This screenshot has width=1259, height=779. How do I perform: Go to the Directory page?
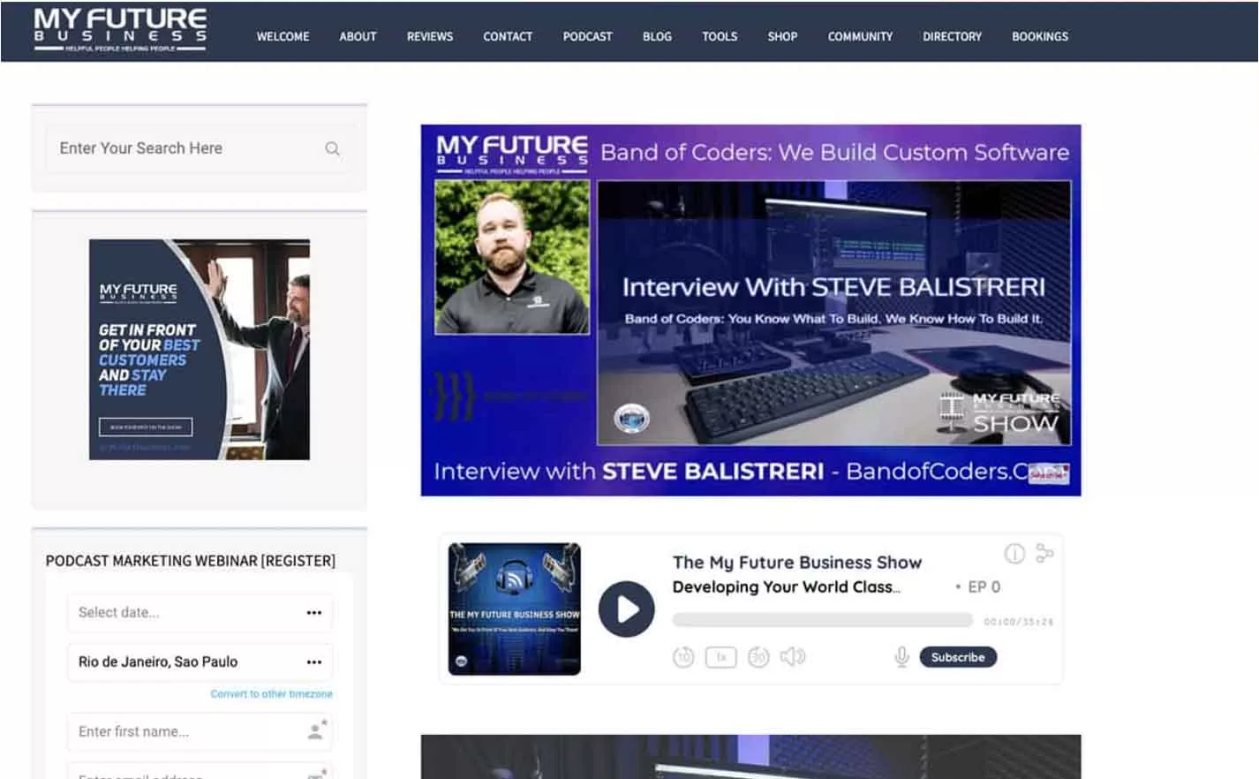tap(952, 36)
